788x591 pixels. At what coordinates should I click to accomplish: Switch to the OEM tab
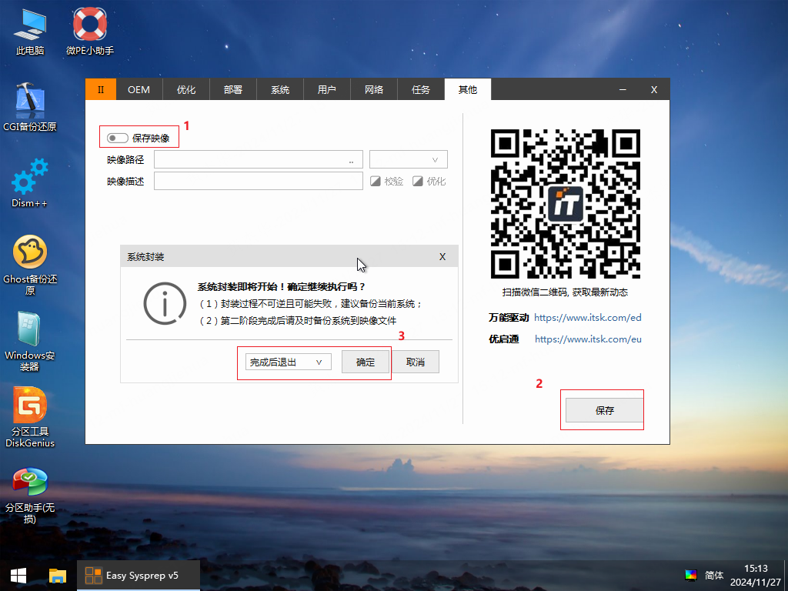pos(139,89)
